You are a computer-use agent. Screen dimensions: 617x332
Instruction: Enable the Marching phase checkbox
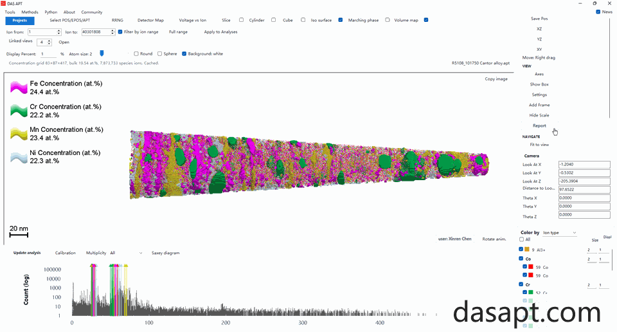[x=388, y=20]
